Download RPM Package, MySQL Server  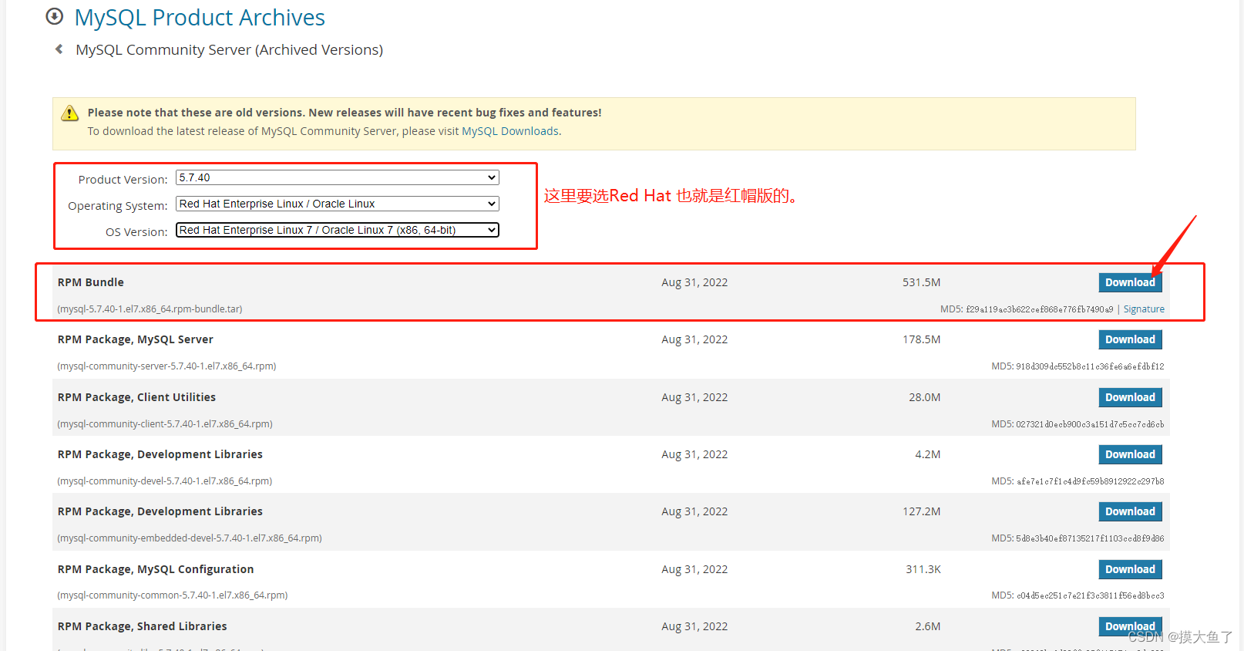point(1130,339)
